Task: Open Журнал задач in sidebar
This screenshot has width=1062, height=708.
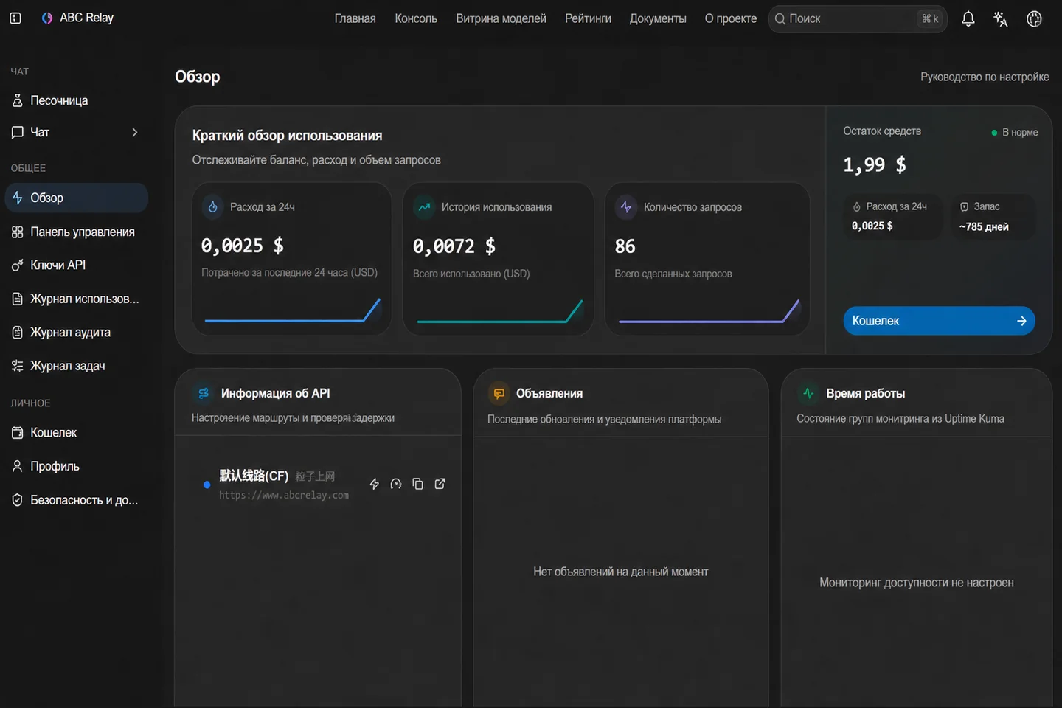Action: [x=77, y=366]
